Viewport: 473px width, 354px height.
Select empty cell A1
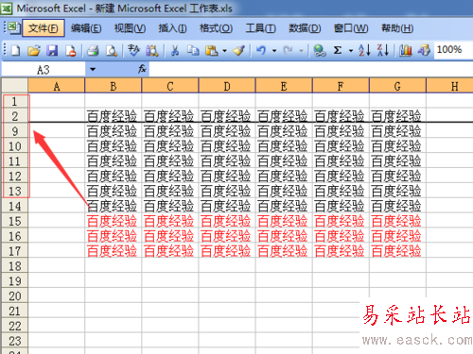pyautogui.click(x=57, y=101)
